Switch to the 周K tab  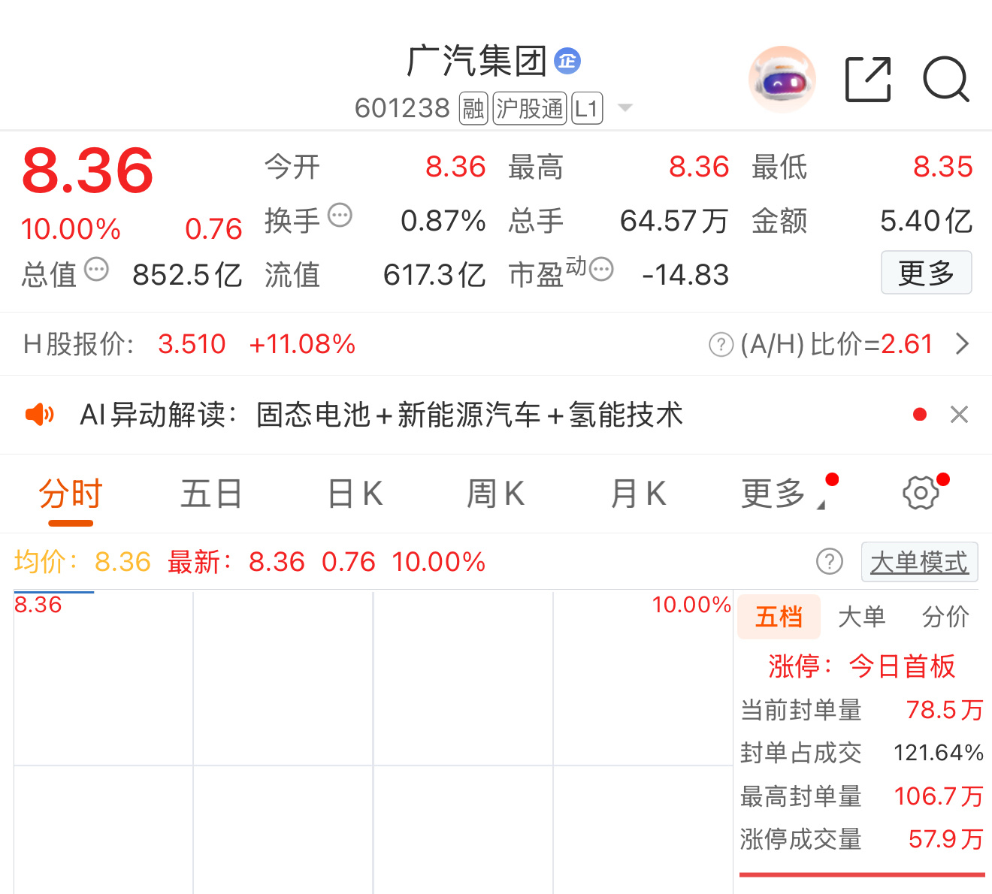494,493
